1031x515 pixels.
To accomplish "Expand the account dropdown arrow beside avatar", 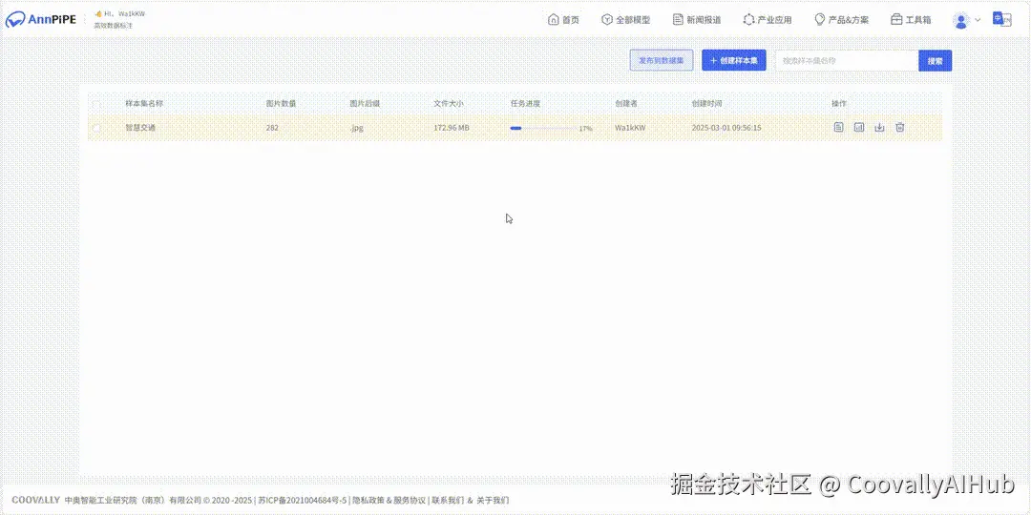I will point(978,20).
